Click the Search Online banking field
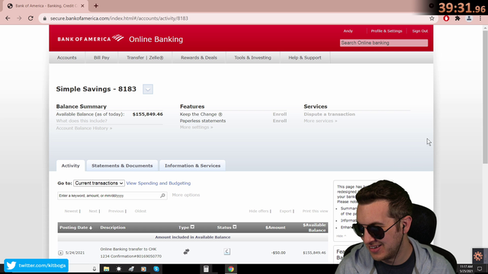This screenshot has height=274, width=488. tap(384, 43)
